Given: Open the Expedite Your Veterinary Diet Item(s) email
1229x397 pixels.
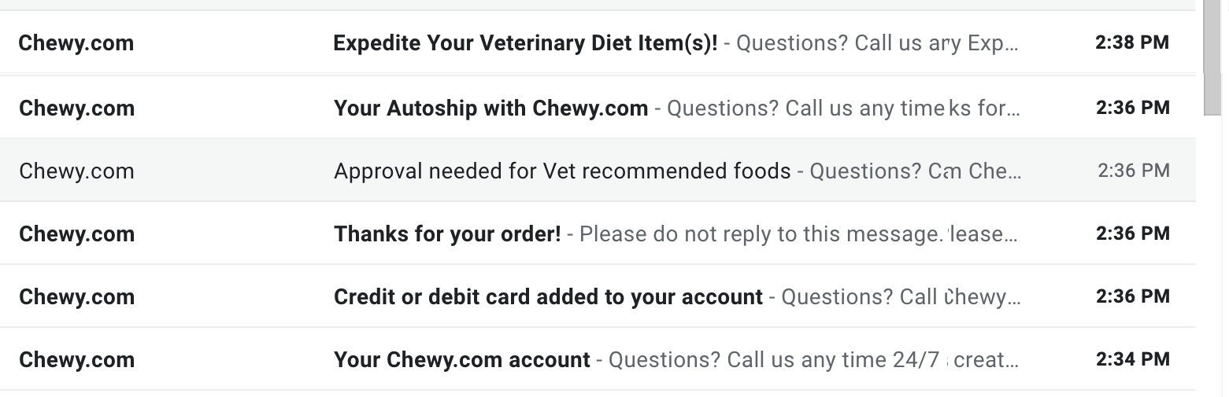Looking at the screenshot, I should [525, 43].
